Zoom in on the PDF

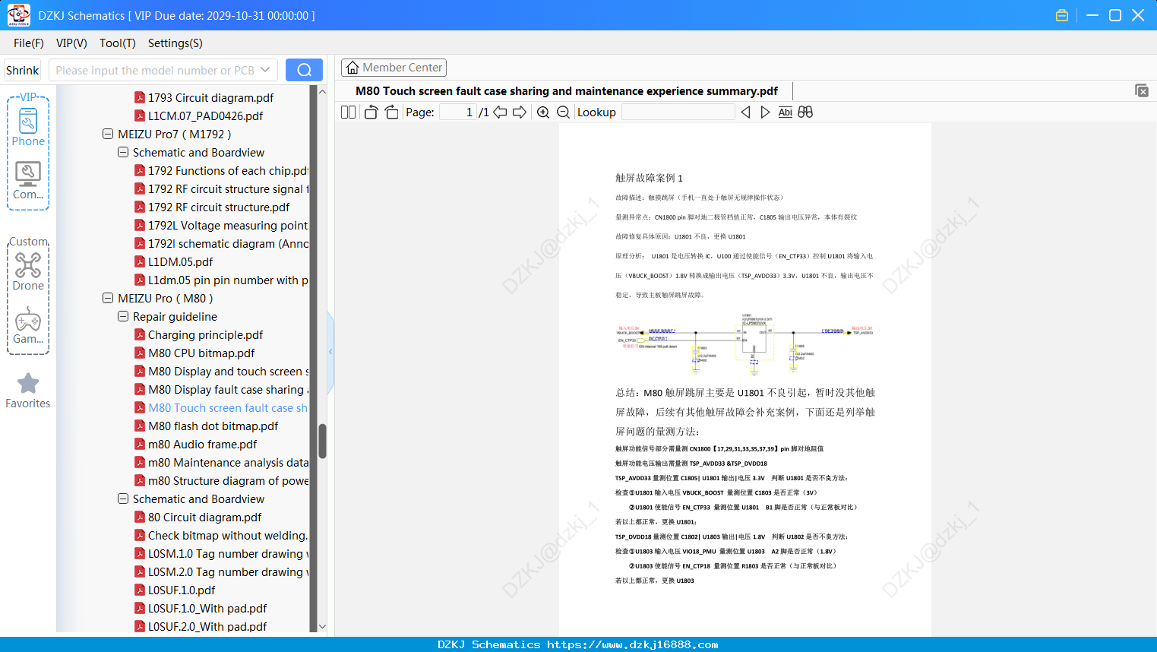[543, 112]
